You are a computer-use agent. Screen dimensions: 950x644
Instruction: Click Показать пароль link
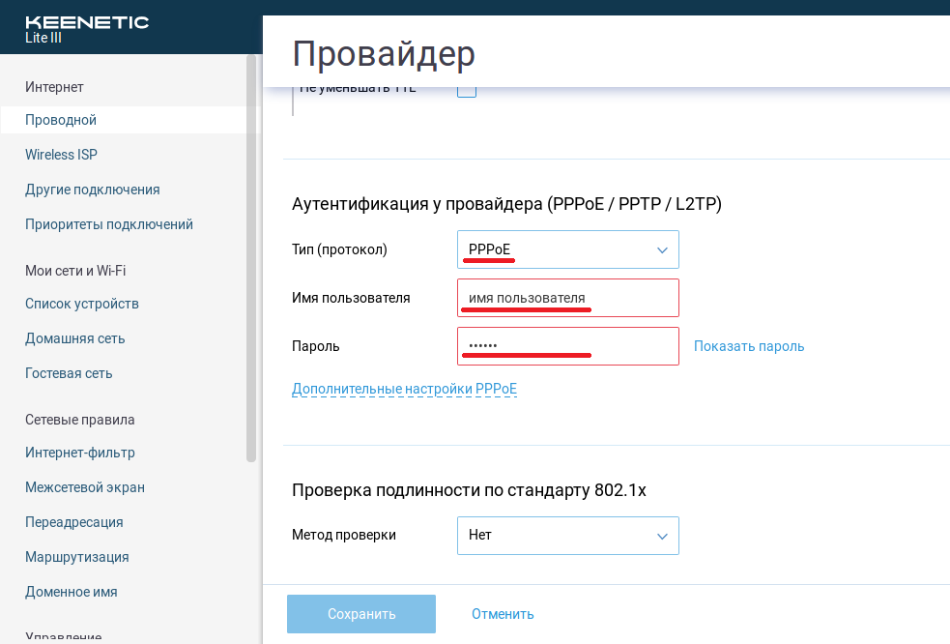pos(749,346)
